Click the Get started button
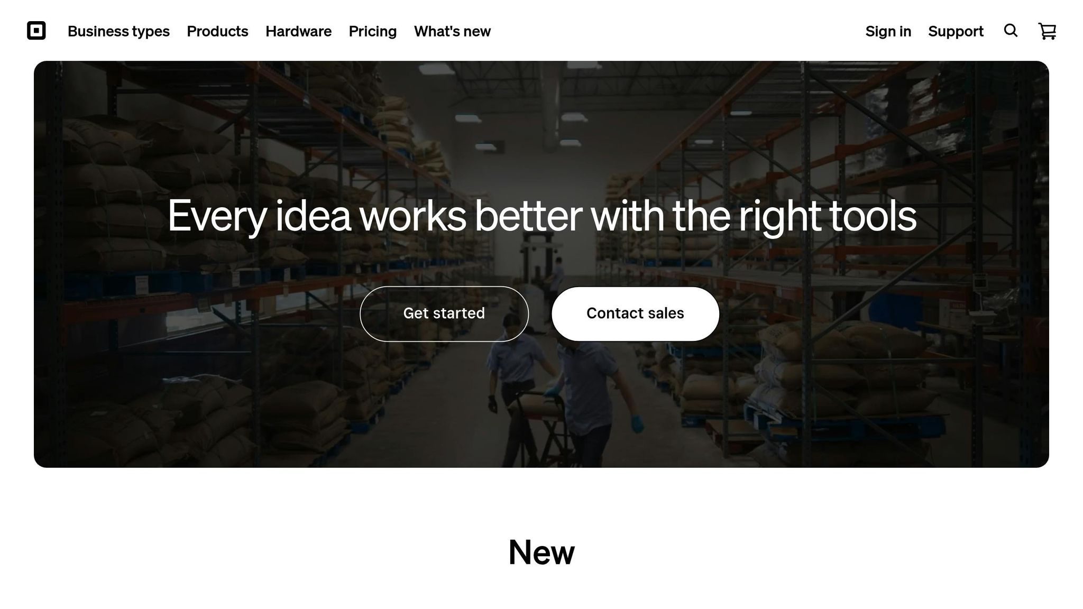 [444, 313]
